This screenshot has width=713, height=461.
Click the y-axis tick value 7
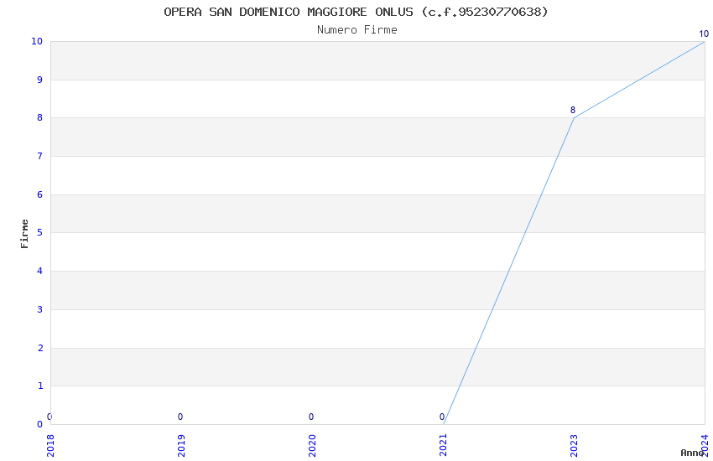point(40,156)
